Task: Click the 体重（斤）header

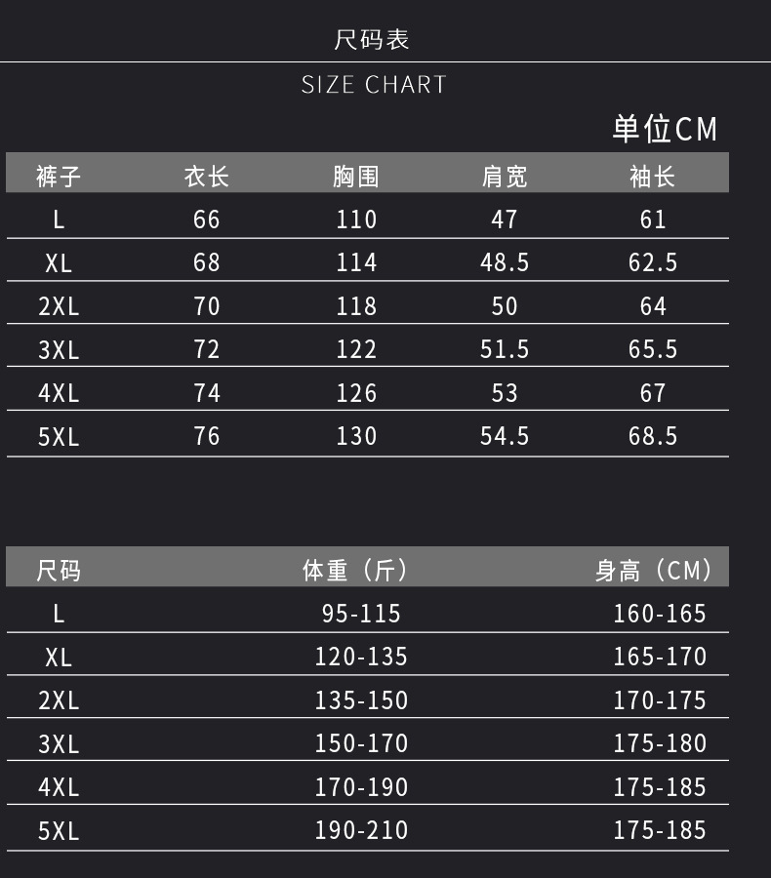Action: click(356, 570)
